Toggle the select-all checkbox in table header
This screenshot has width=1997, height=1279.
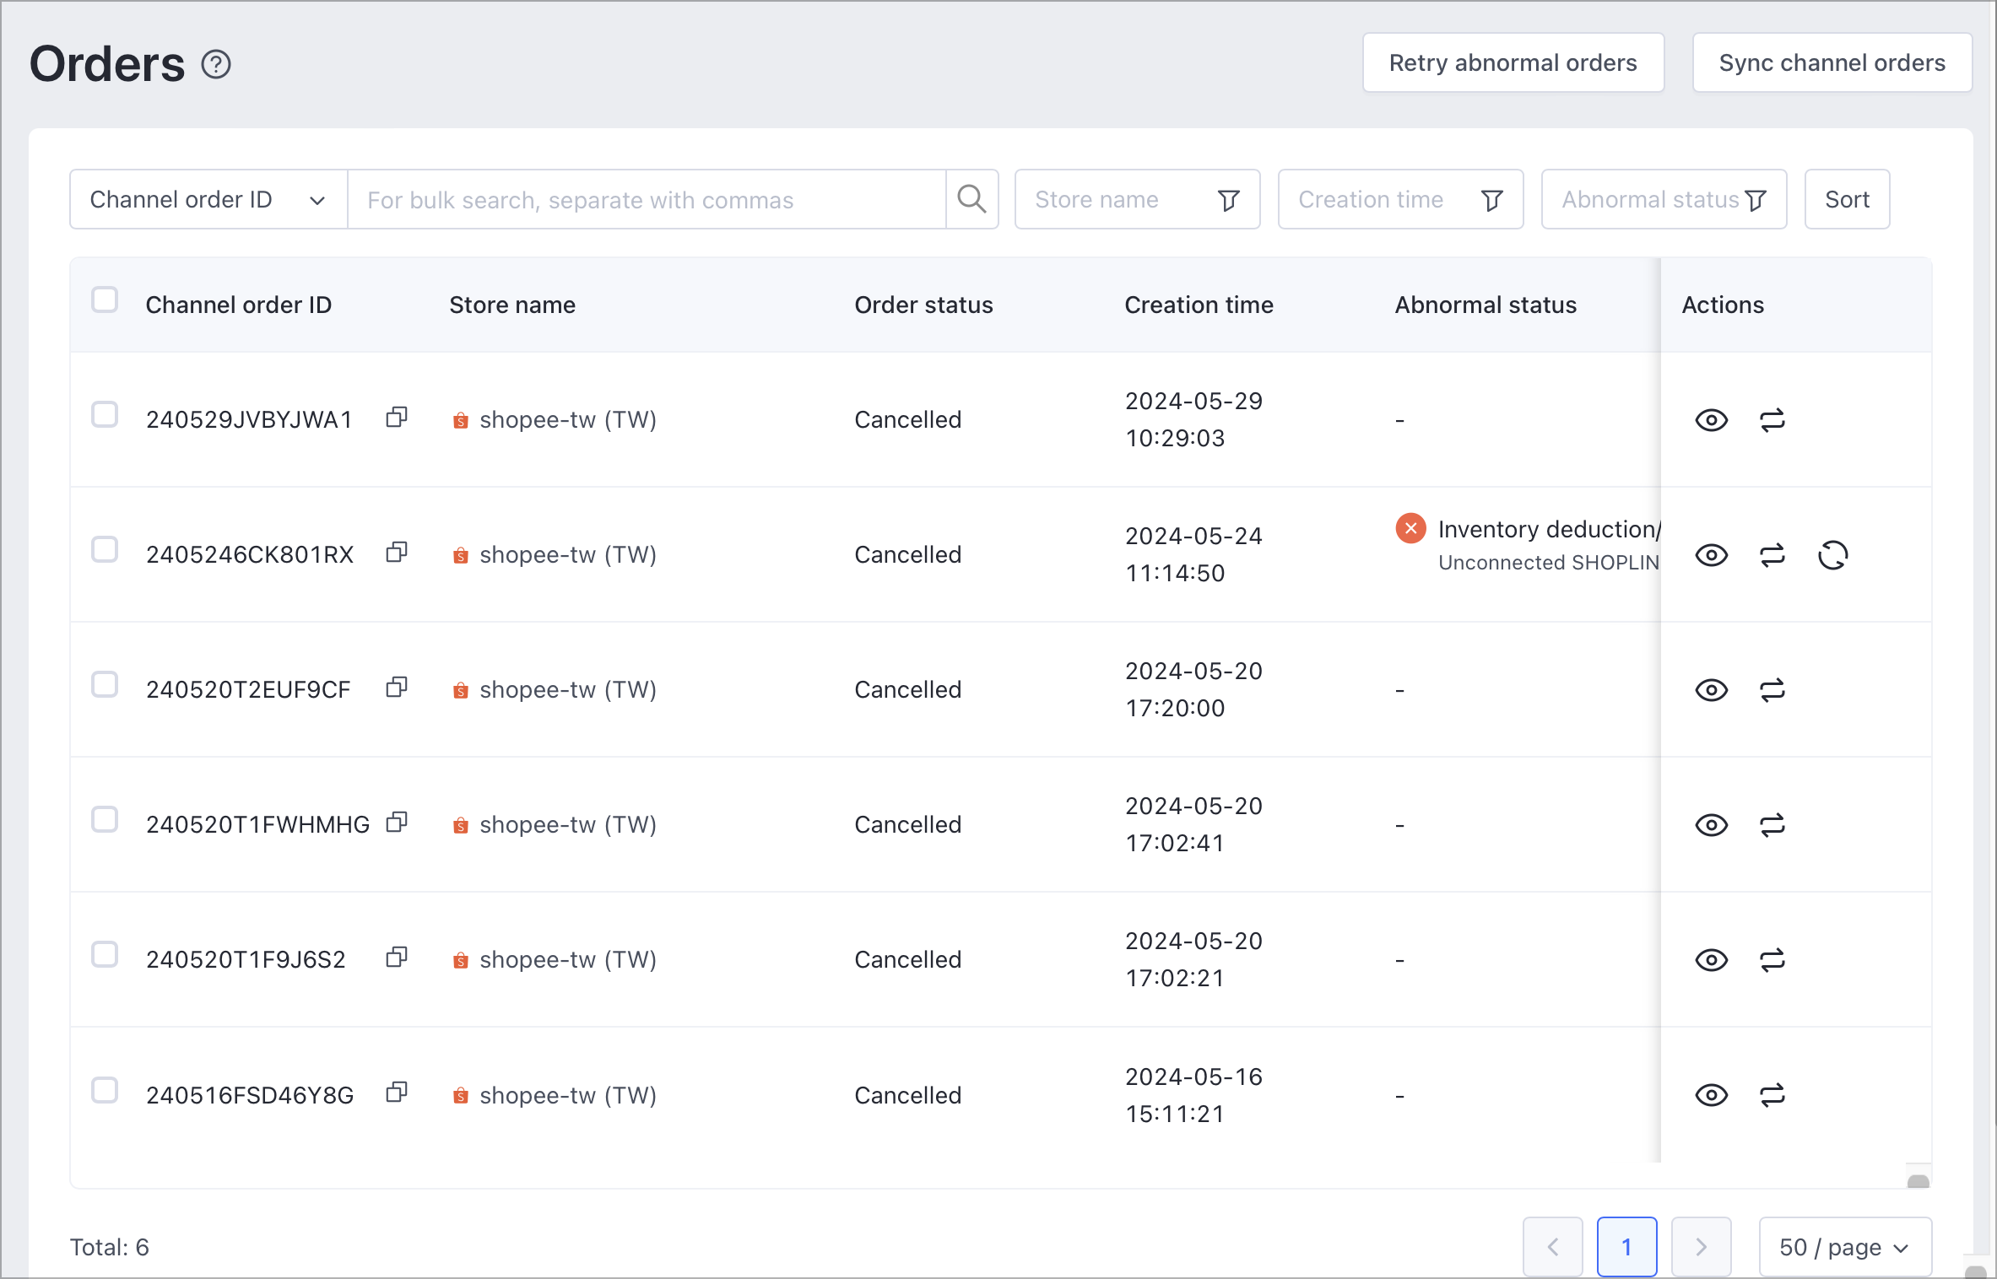105,300
